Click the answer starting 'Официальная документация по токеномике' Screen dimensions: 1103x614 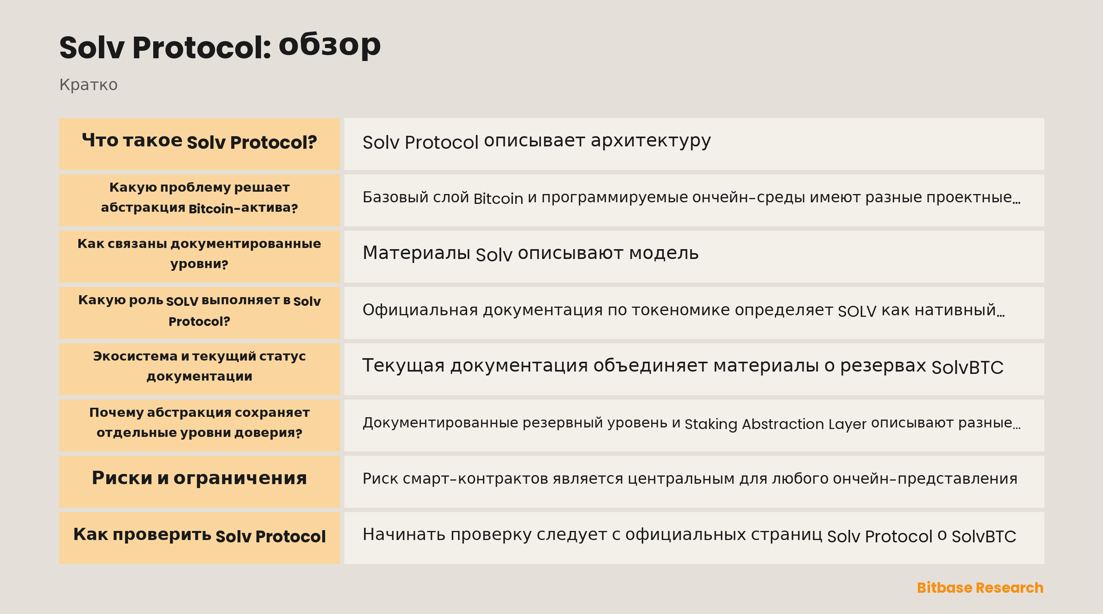(x=694, y=313)
